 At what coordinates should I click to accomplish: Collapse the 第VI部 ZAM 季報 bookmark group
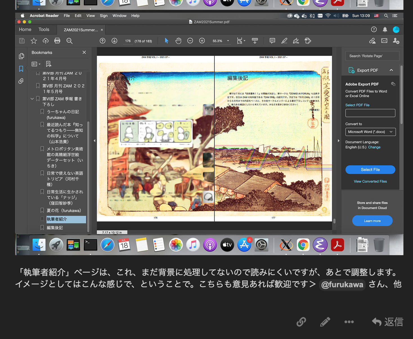[x=32, y=99]
